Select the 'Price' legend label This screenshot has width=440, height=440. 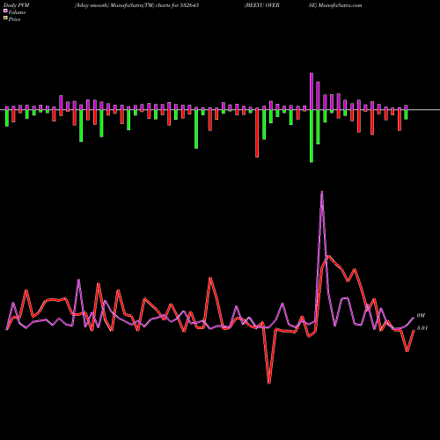point(14,19)
